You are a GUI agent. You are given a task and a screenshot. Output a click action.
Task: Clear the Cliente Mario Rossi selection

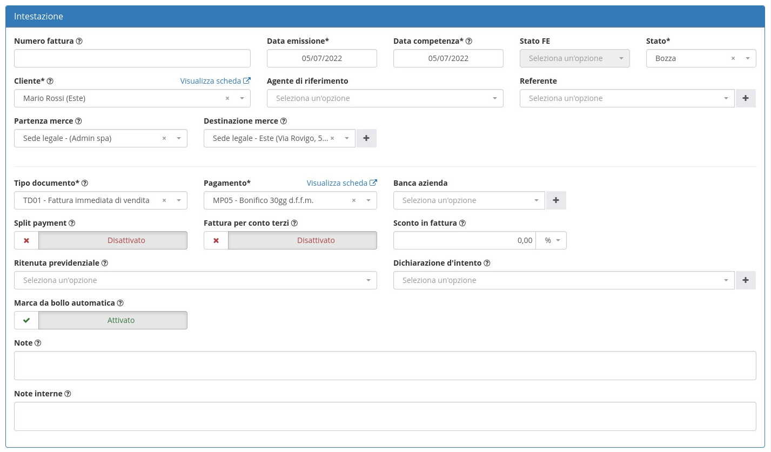click(x=227, y=98)
